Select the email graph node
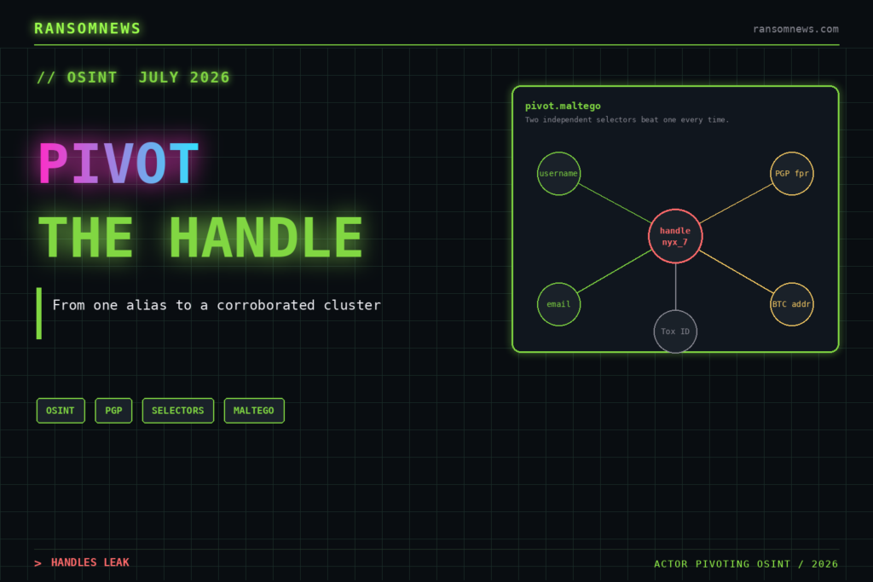 (x=559, y=304)
